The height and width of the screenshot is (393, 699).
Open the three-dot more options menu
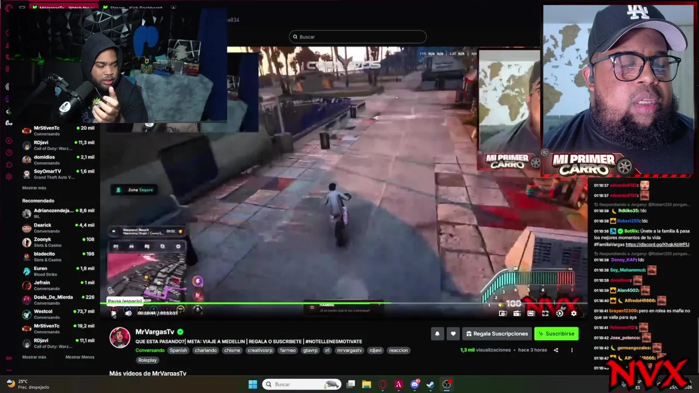click(x=572, y=350)
